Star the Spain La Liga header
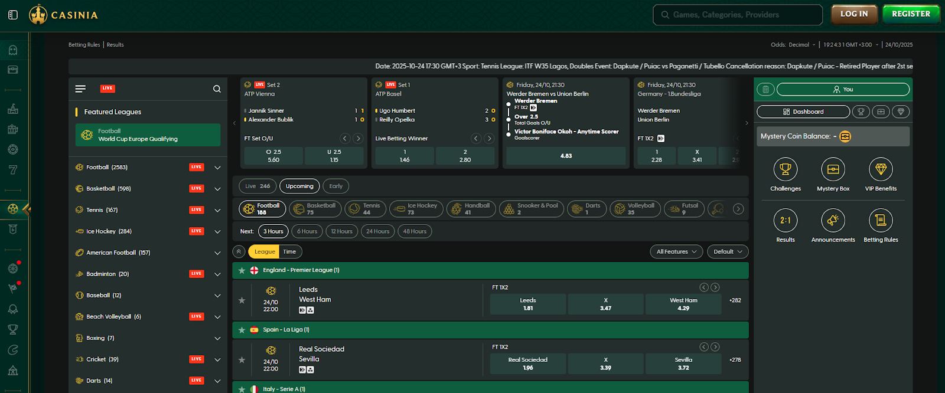Viewport: 945px width, 393px height. click(242, 330)
